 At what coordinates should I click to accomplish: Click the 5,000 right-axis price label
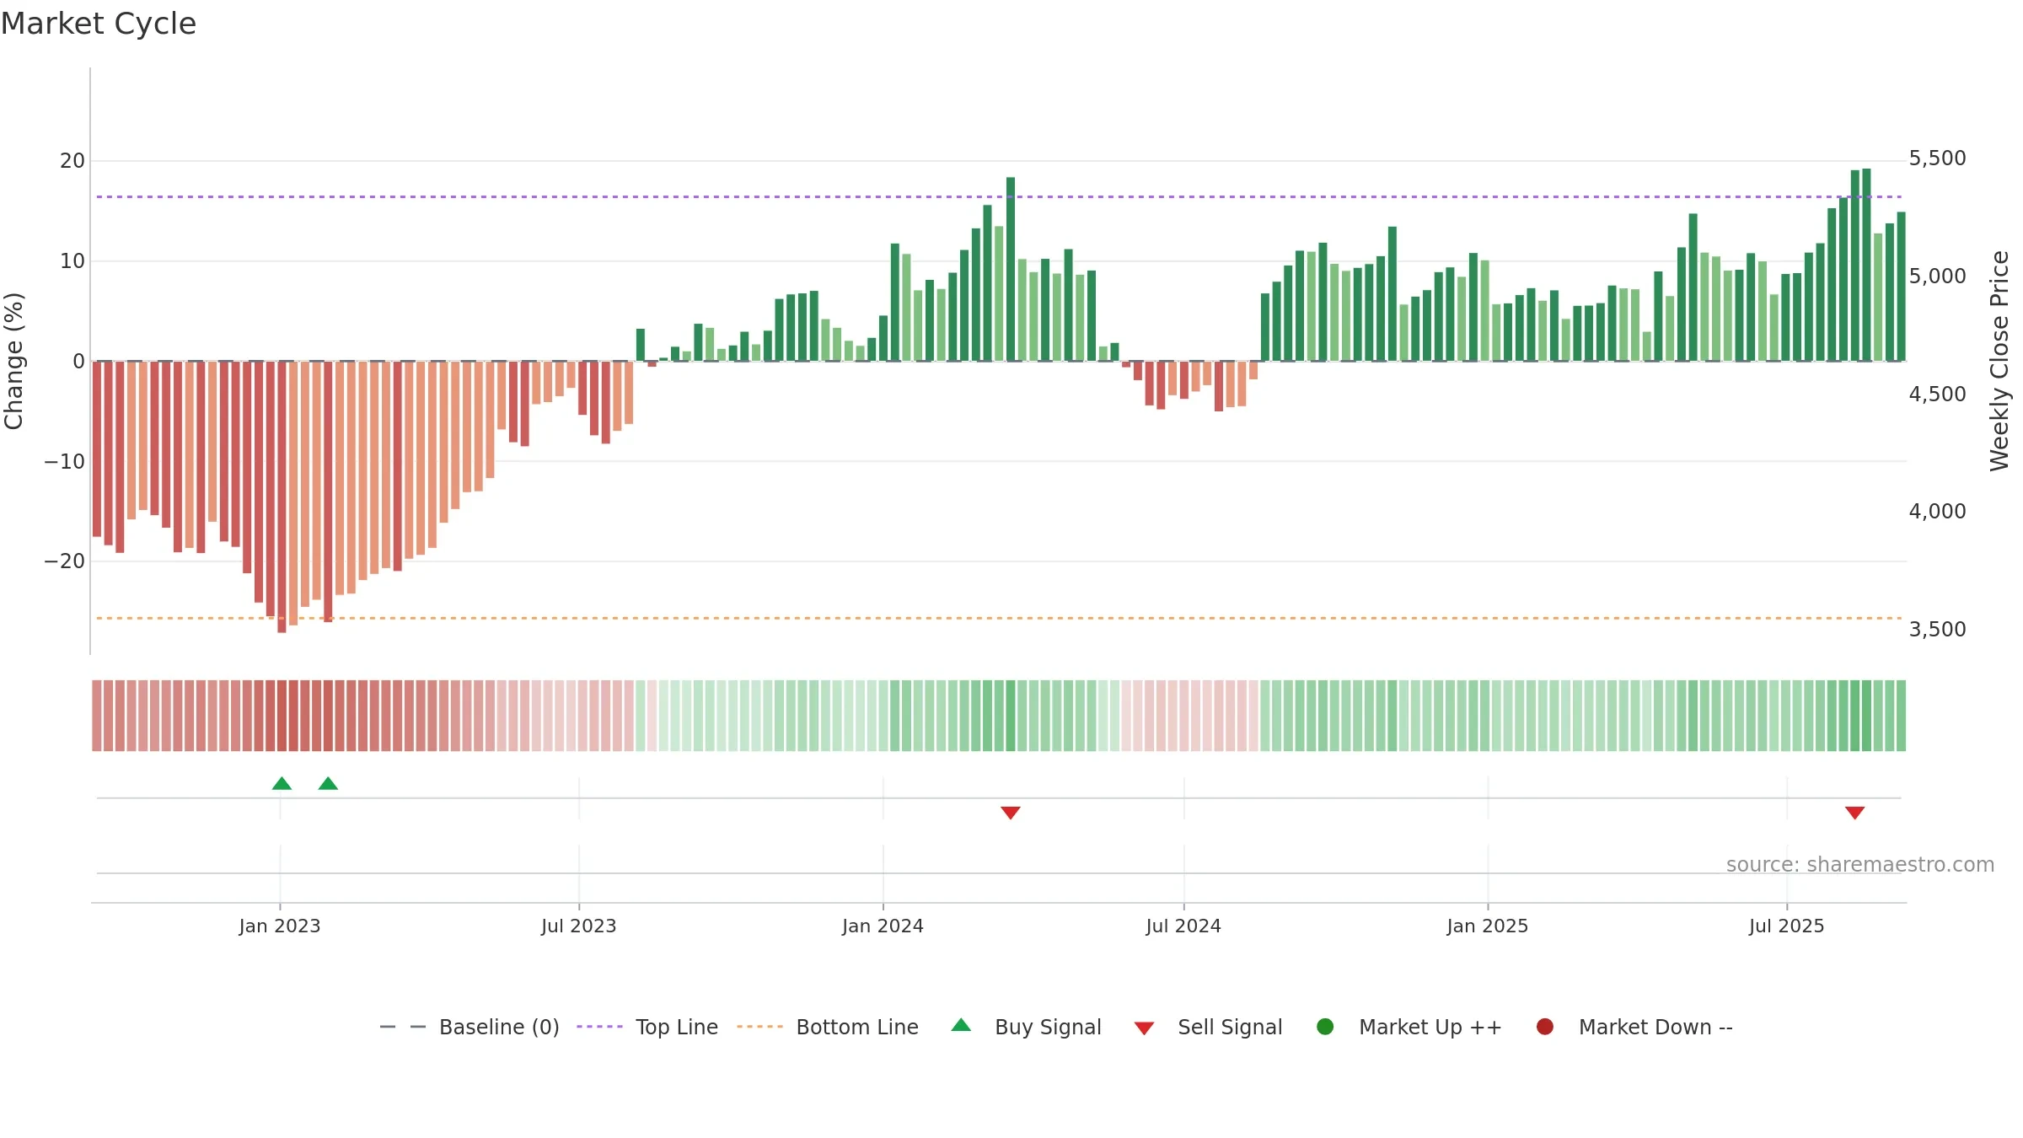1937,276
